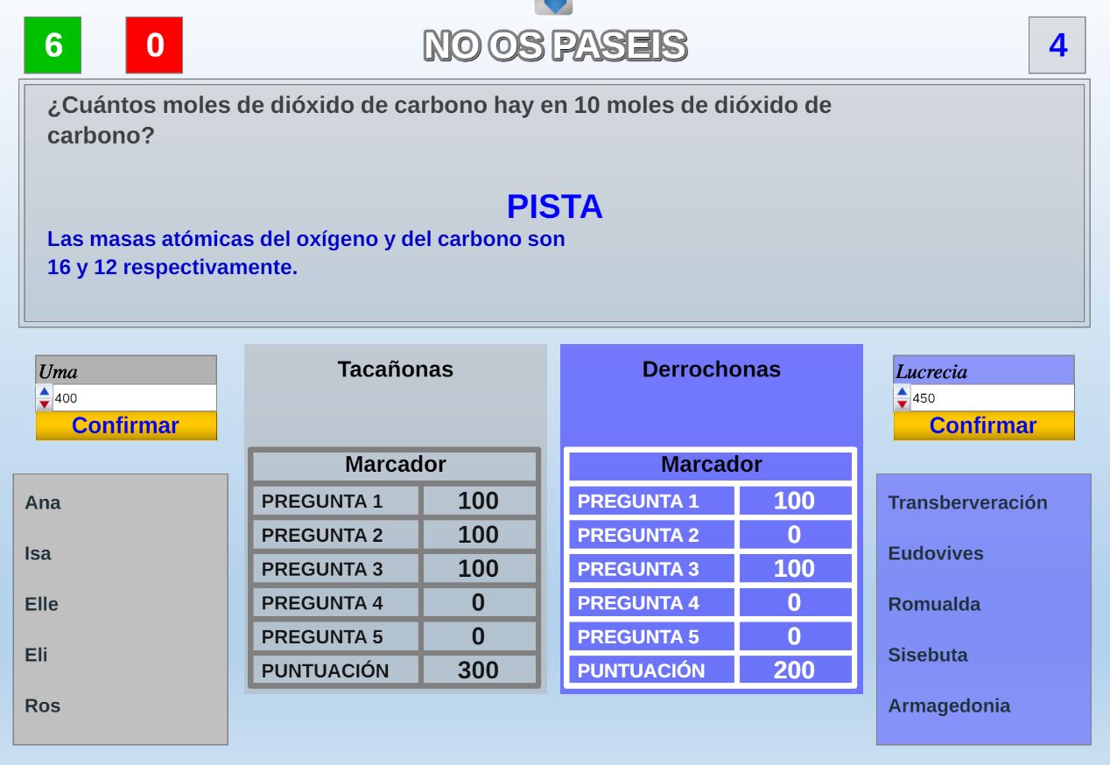
Task: Click the blue number 4 counter box
Action: (x=1057, y=45)
